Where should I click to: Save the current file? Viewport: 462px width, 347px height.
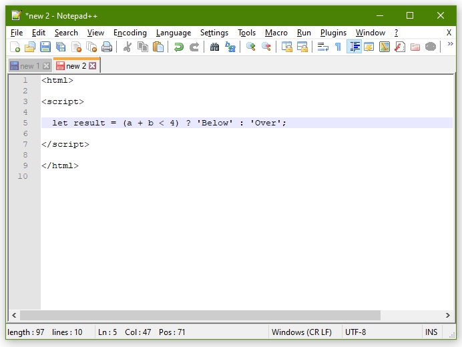tap(45, 47)
